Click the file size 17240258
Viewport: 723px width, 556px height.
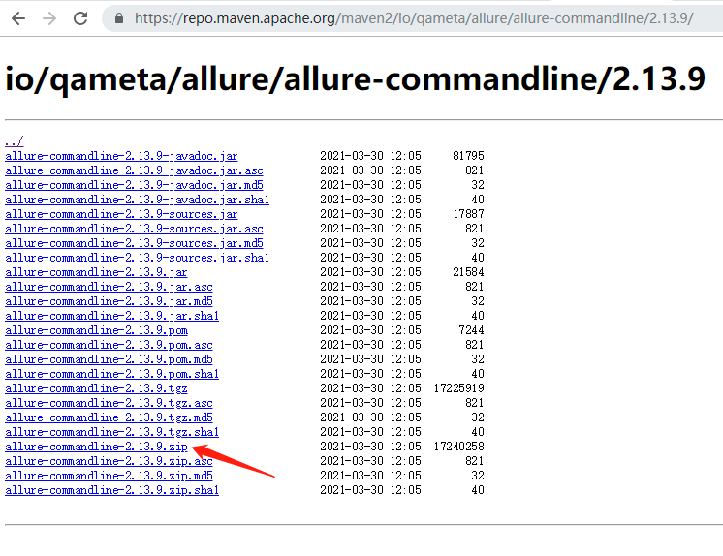click(x=458, y=447)
